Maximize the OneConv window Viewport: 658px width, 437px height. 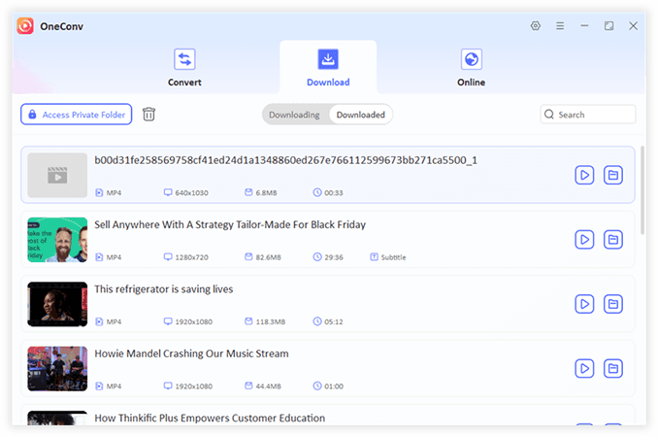[x=609, y=26]
